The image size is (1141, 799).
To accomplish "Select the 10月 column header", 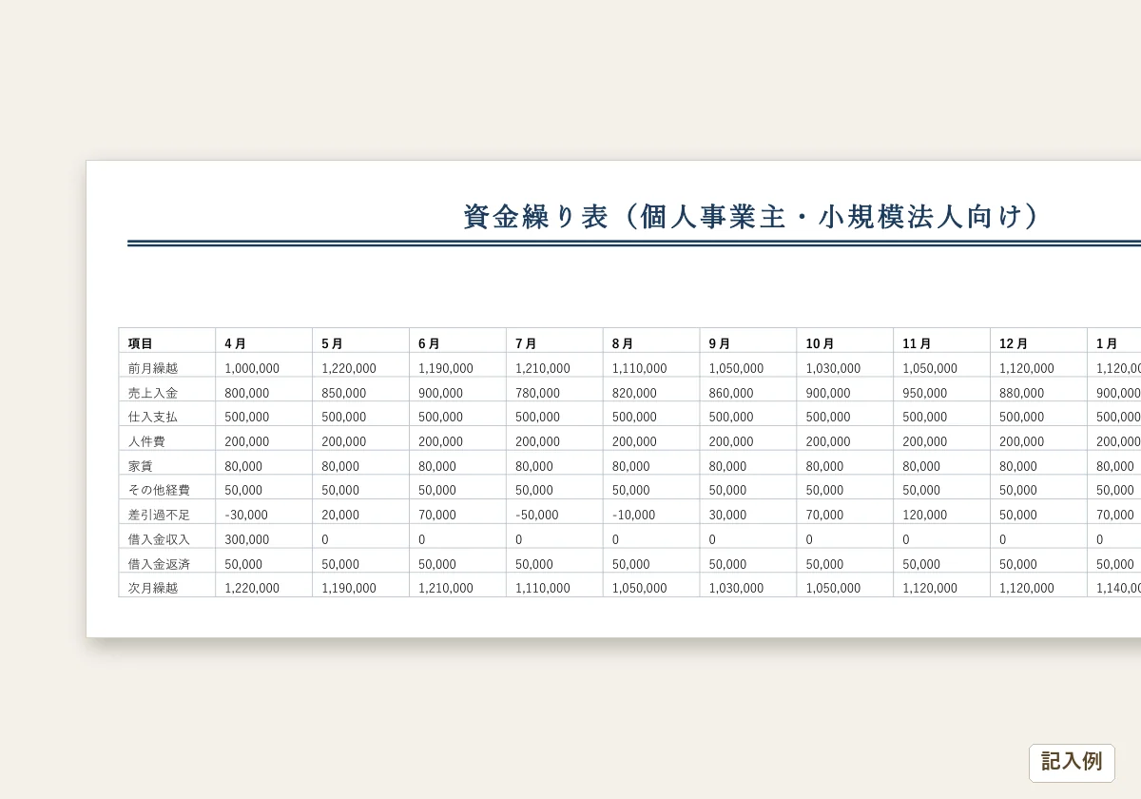I will tap(845, 341).
